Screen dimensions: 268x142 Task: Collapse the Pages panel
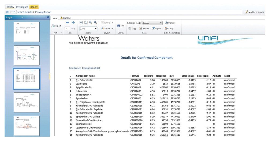48,17
